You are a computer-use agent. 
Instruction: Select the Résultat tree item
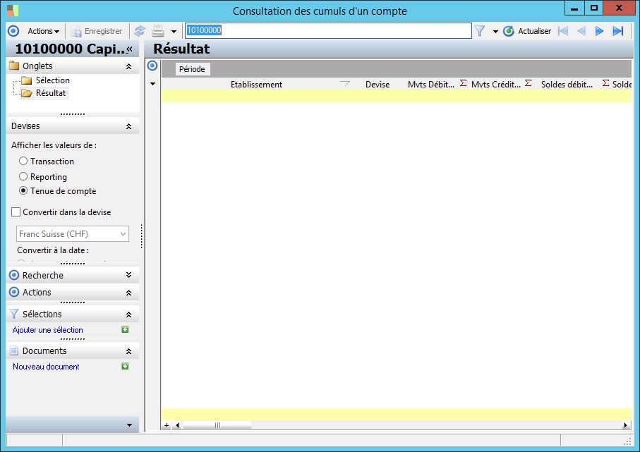point(51,93)
